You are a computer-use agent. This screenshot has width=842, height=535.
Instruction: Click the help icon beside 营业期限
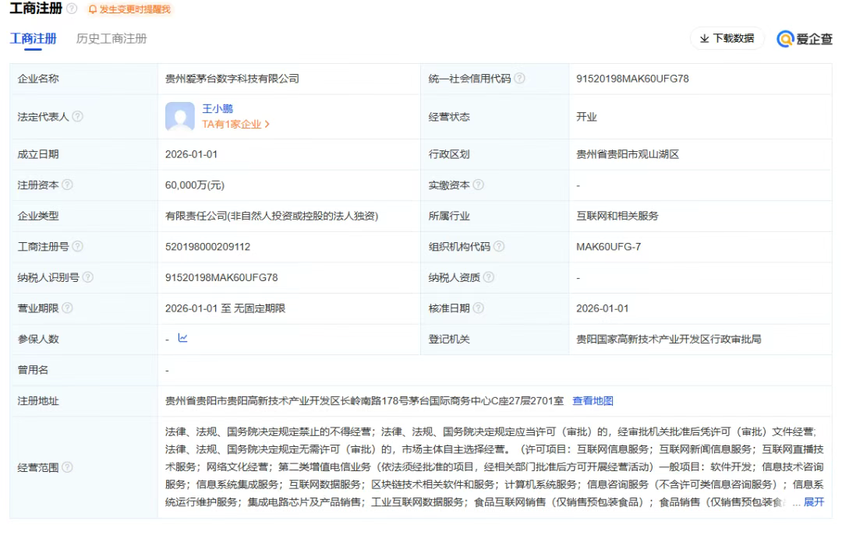tap(67, 308)
